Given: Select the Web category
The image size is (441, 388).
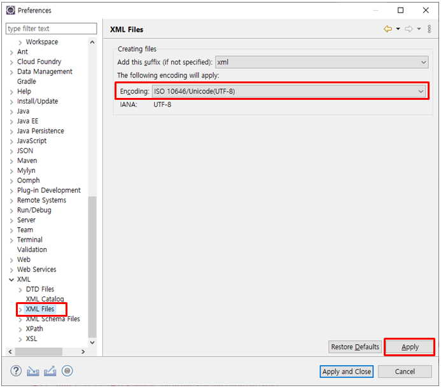Looking at the screenshot, I should pyautogui.click(x=24, y=260).
